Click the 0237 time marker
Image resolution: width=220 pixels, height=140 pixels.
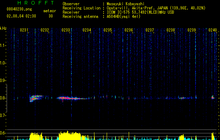pyautogui.click(x=150, y=30)
